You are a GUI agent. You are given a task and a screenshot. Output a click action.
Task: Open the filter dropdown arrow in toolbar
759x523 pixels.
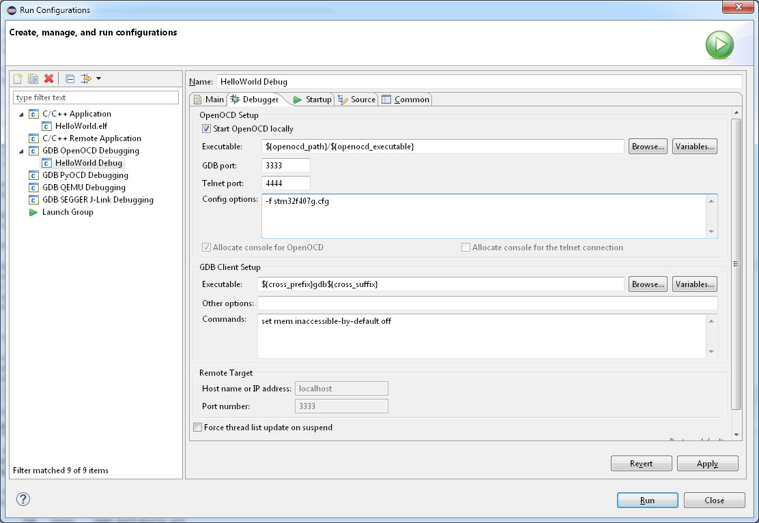click(x=98, y=78)
